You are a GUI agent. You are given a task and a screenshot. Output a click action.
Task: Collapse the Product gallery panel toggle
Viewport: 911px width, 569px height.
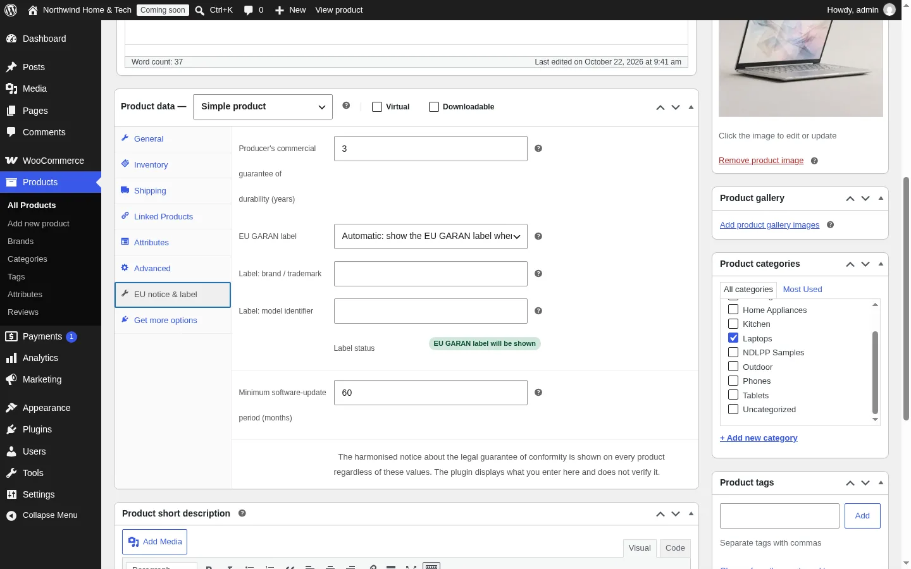(x=881, y=198)
